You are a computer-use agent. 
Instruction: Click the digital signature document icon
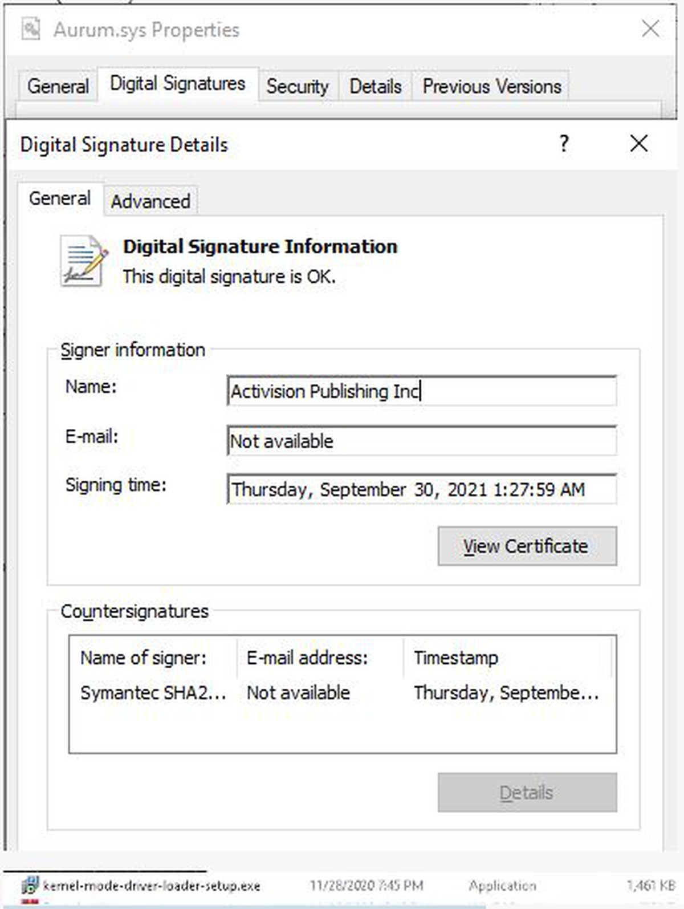tap(84, 261)
